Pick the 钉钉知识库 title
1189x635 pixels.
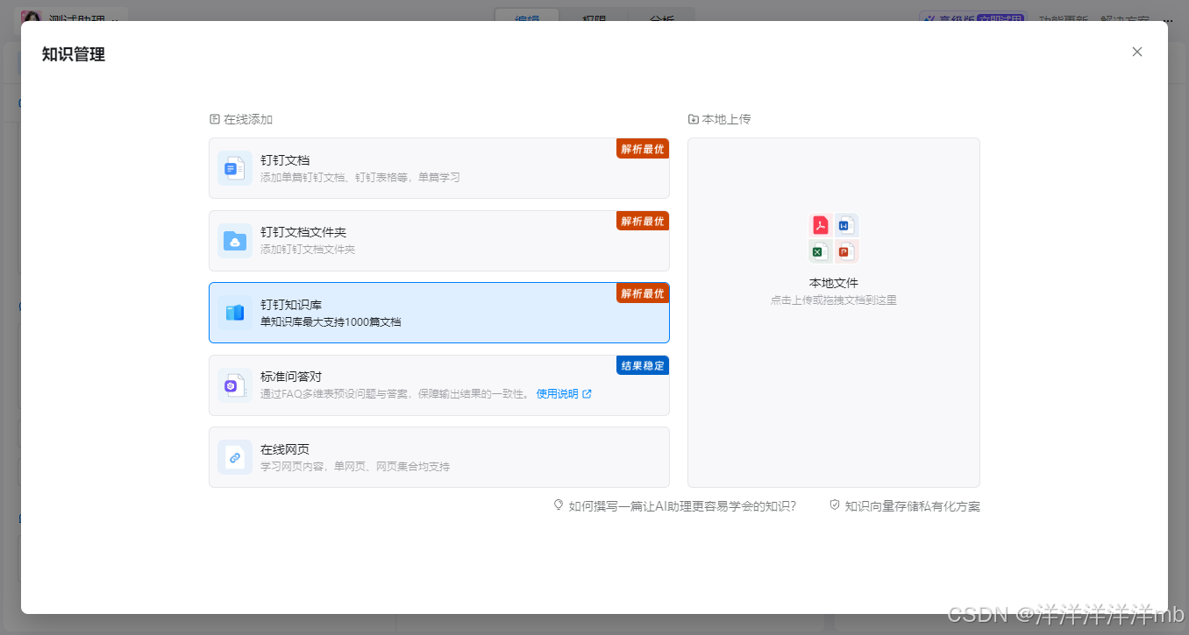coord(291,305)
